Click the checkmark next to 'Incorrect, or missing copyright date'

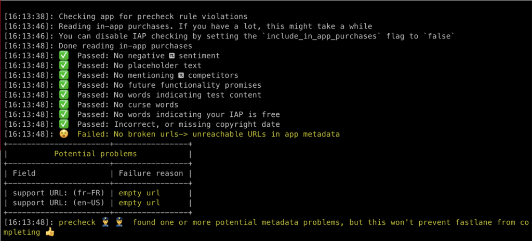point(64,125)
